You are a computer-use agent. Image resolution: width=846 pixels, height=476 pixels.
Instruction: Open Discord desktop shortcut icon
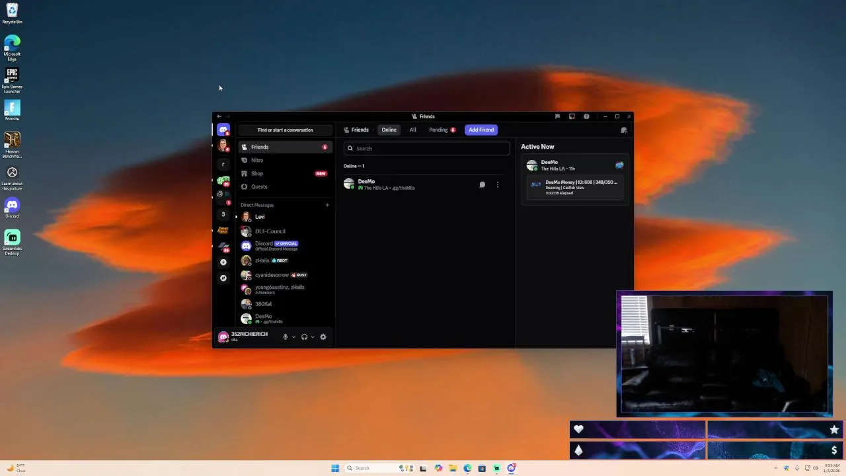pos(12,208)
